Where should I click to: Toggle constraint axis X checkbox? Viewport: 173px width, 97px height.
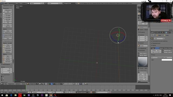[2, 77]
